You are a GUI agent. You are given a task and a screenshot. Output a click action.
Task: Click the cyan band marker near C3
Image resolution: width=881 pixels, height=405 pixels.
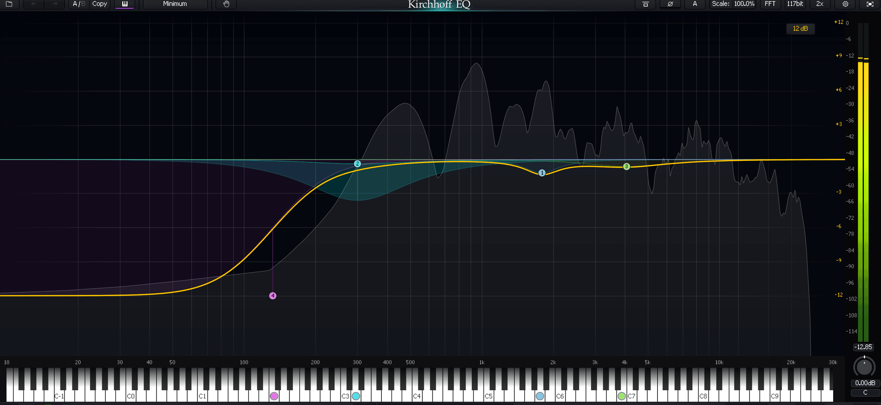(x=356, y=396)
